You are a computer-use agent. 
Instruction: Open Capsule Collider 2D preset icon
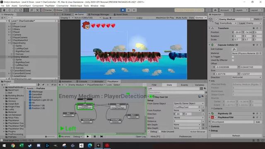[x=257, y=45]
